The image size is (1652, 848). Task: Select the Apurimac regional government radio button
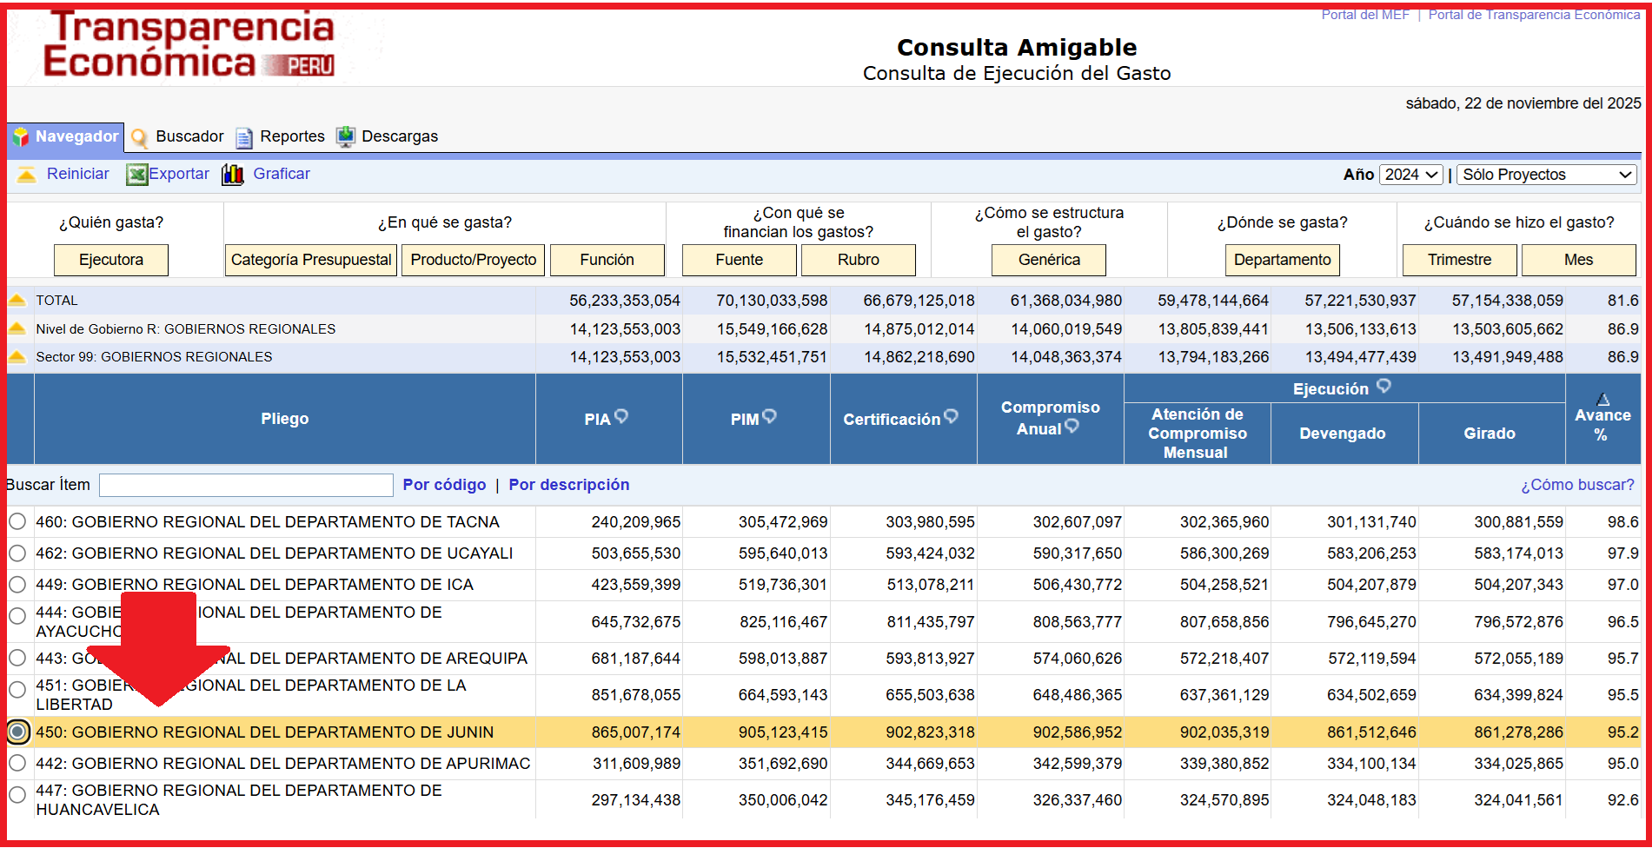[x=17, y=764]
